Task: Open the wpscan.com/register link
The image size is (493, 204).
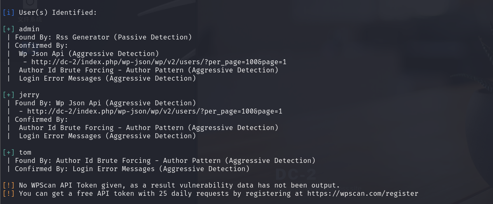Action: (363, 194)
